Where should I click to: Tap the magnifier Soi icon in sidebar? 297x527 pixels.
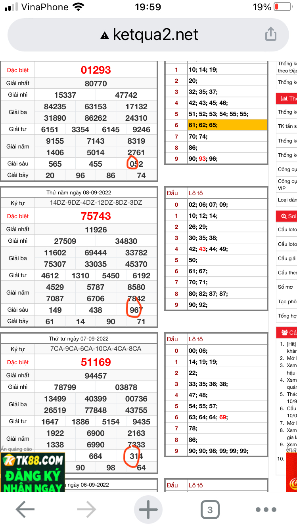coord(284,216)
